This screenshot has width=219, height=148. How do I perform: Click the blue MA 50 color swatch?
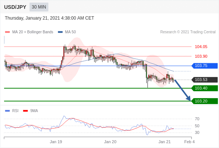click(x=60, y=32)
